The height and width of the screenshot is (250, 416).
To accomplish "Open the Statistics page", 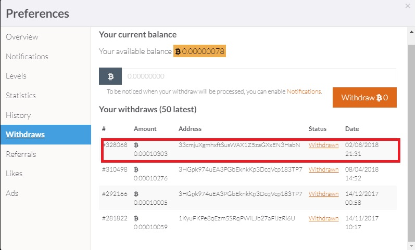I will coord(21,96).
